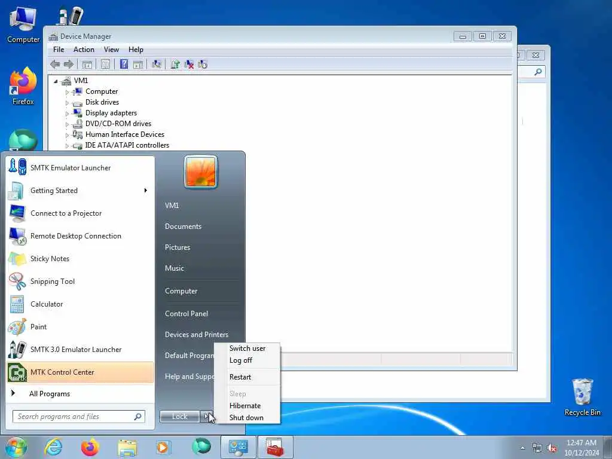Open the Action menu
The image size is (612, 459).
coord(84,50)
